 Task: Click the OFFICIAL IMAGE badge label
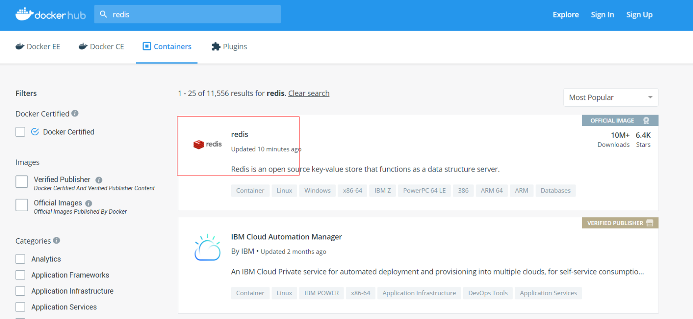612,120
